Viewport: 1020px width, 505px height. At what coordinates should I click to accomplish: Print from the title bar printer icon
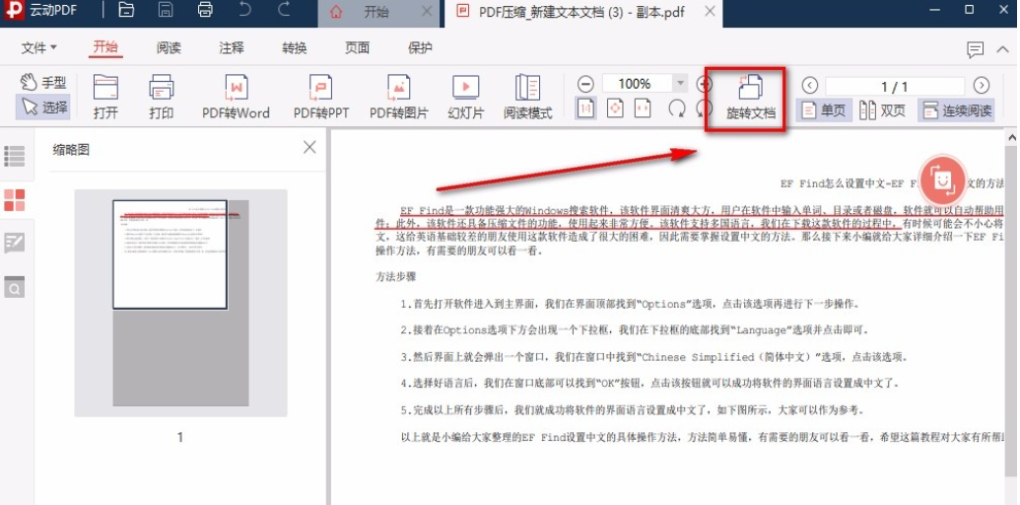(205, 11)
